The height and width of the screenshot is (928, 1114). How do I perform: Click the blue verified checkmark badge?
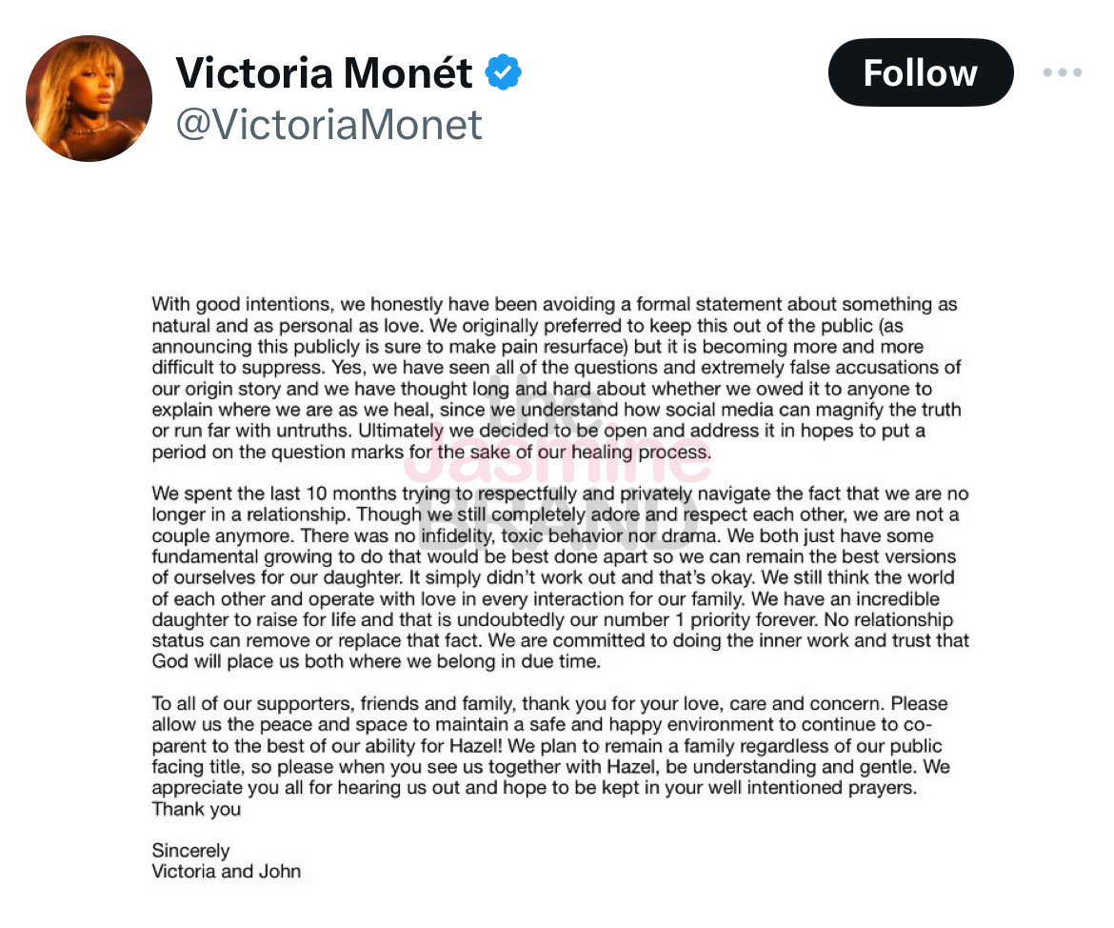pos(503,71)
